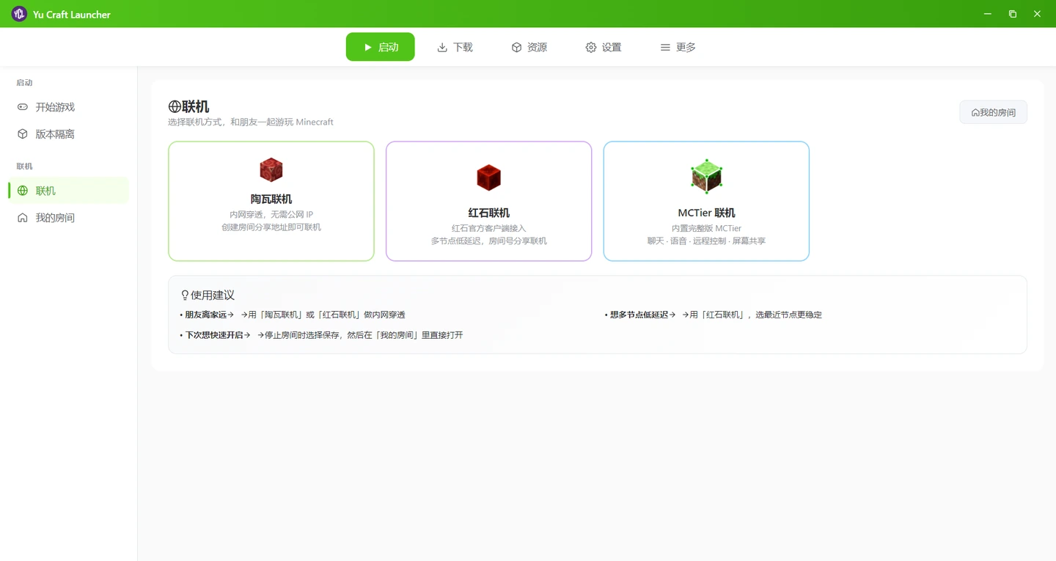Choose the 红石联机 card title
This screenshot has height=561, width=1056.
pyautogui.click(x=488, y=213)
